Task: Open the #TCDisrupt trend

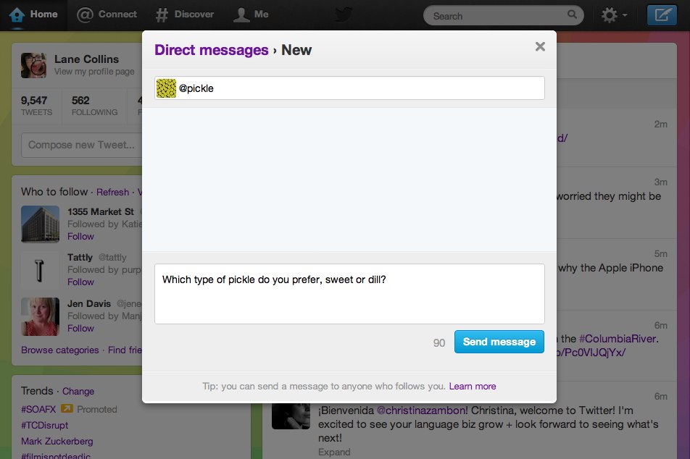Action: [44, 425]
